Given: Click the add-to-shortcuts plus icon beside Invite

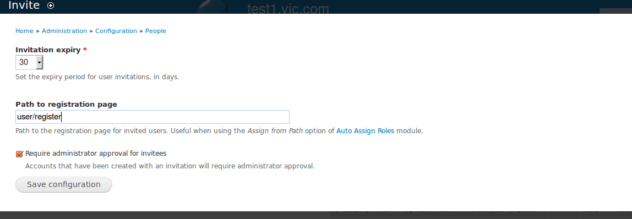Looking at the screenshot, I should [51, 6].
